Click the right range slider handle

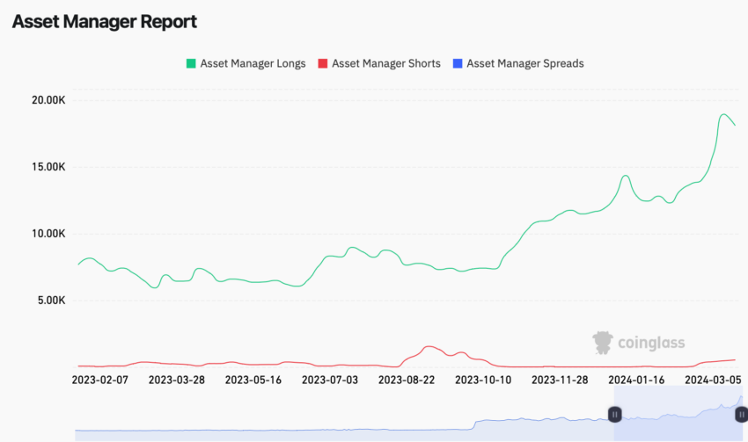(x=741, y=415)
